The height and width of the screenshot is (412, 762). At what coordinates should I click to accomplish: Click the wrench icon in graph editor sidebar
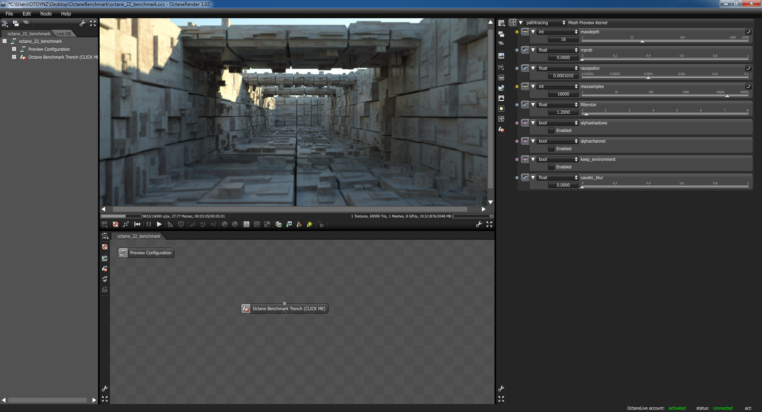click(x=105, y=389)
